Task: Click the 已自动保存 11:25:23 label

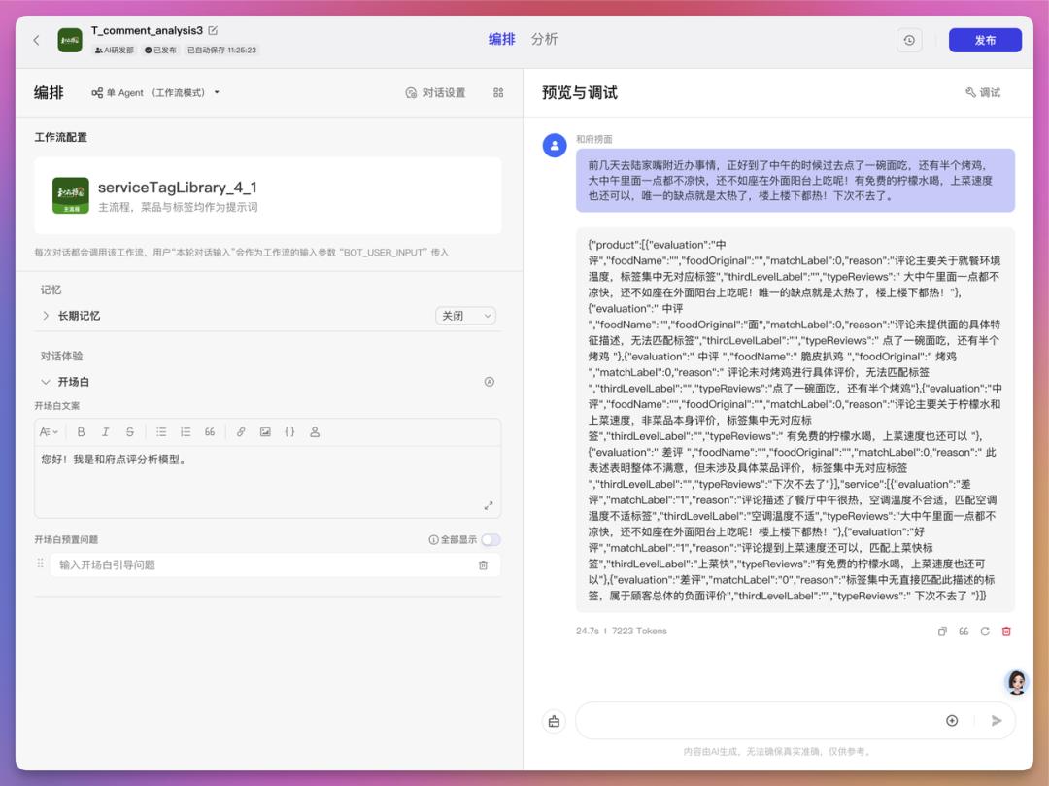Action: [221, 51]
